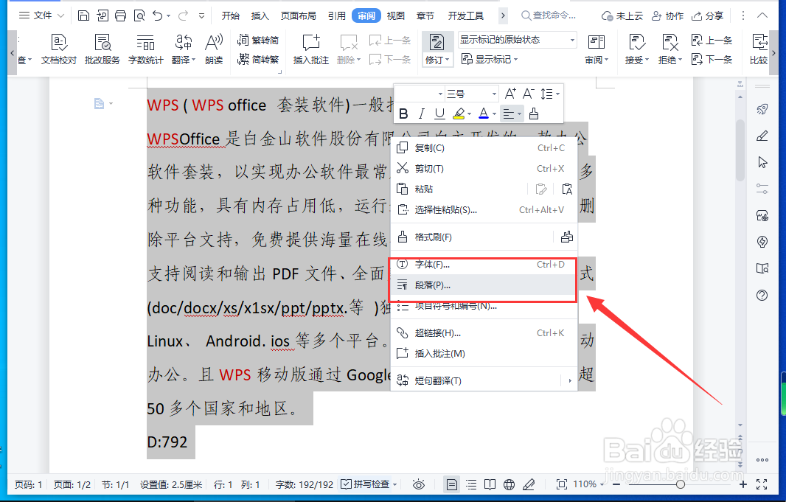Switch to 视图 View tab

[x=395, y=15]
